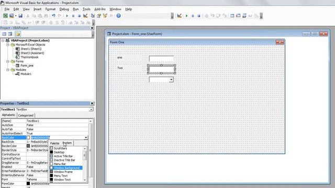
Task: Click the BackColor value dropdown arrow
Action: [x=86, y=137]
